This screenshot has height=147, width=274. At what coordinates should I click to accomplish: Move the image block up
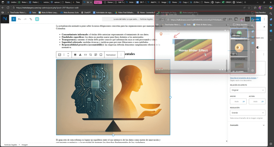coord(68,54)
